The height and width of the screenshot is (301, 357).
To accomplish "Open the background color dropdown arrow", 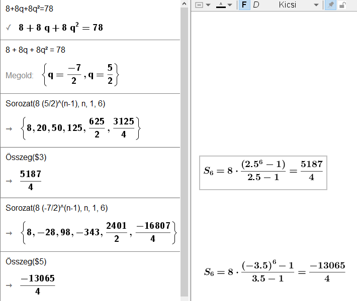I will click(x=208, y=5).
